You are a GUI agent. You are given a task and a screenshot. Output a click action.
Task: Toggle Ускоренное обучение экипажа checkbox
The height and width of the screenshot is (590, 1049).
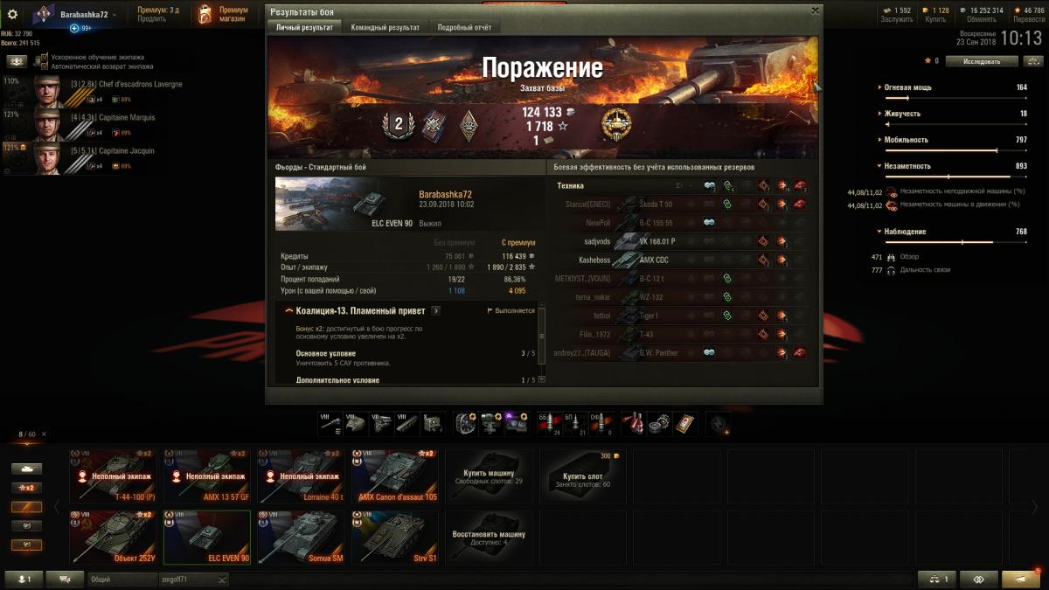point(44,58)
